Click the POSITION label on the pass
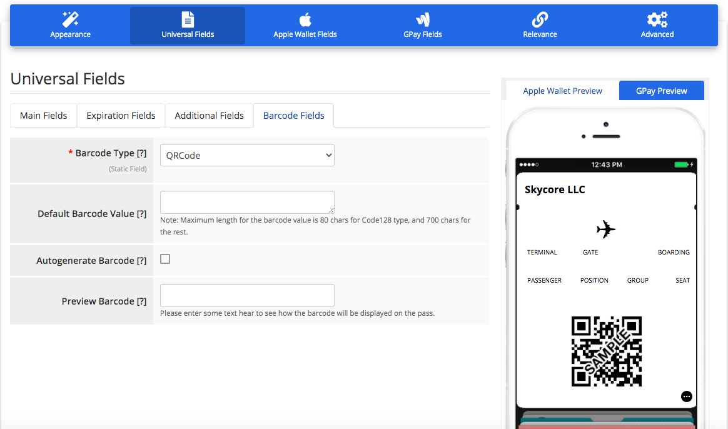The width and height of the screenshot is (728, 429). pos(594,280)
